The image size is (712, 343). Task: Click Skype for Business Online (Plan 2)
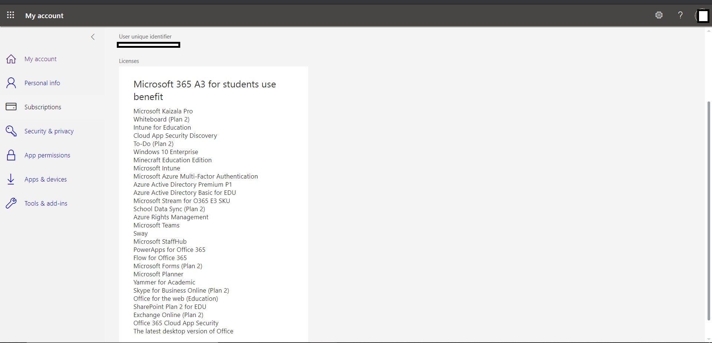(x=181, y=290)
